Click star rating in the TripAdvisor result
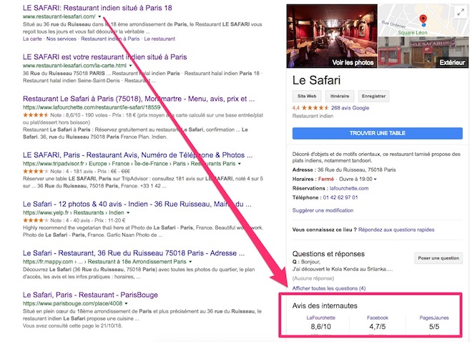The image size is (472, 342). point(36,171)
